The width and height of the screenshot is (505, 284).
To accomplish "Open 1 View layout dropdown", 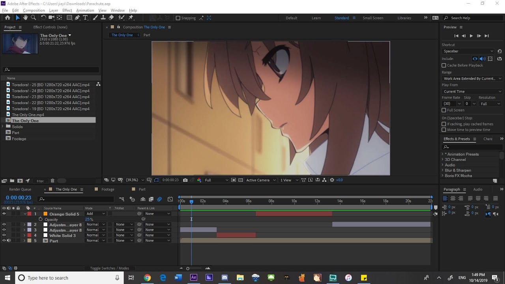I will [289, 180].
